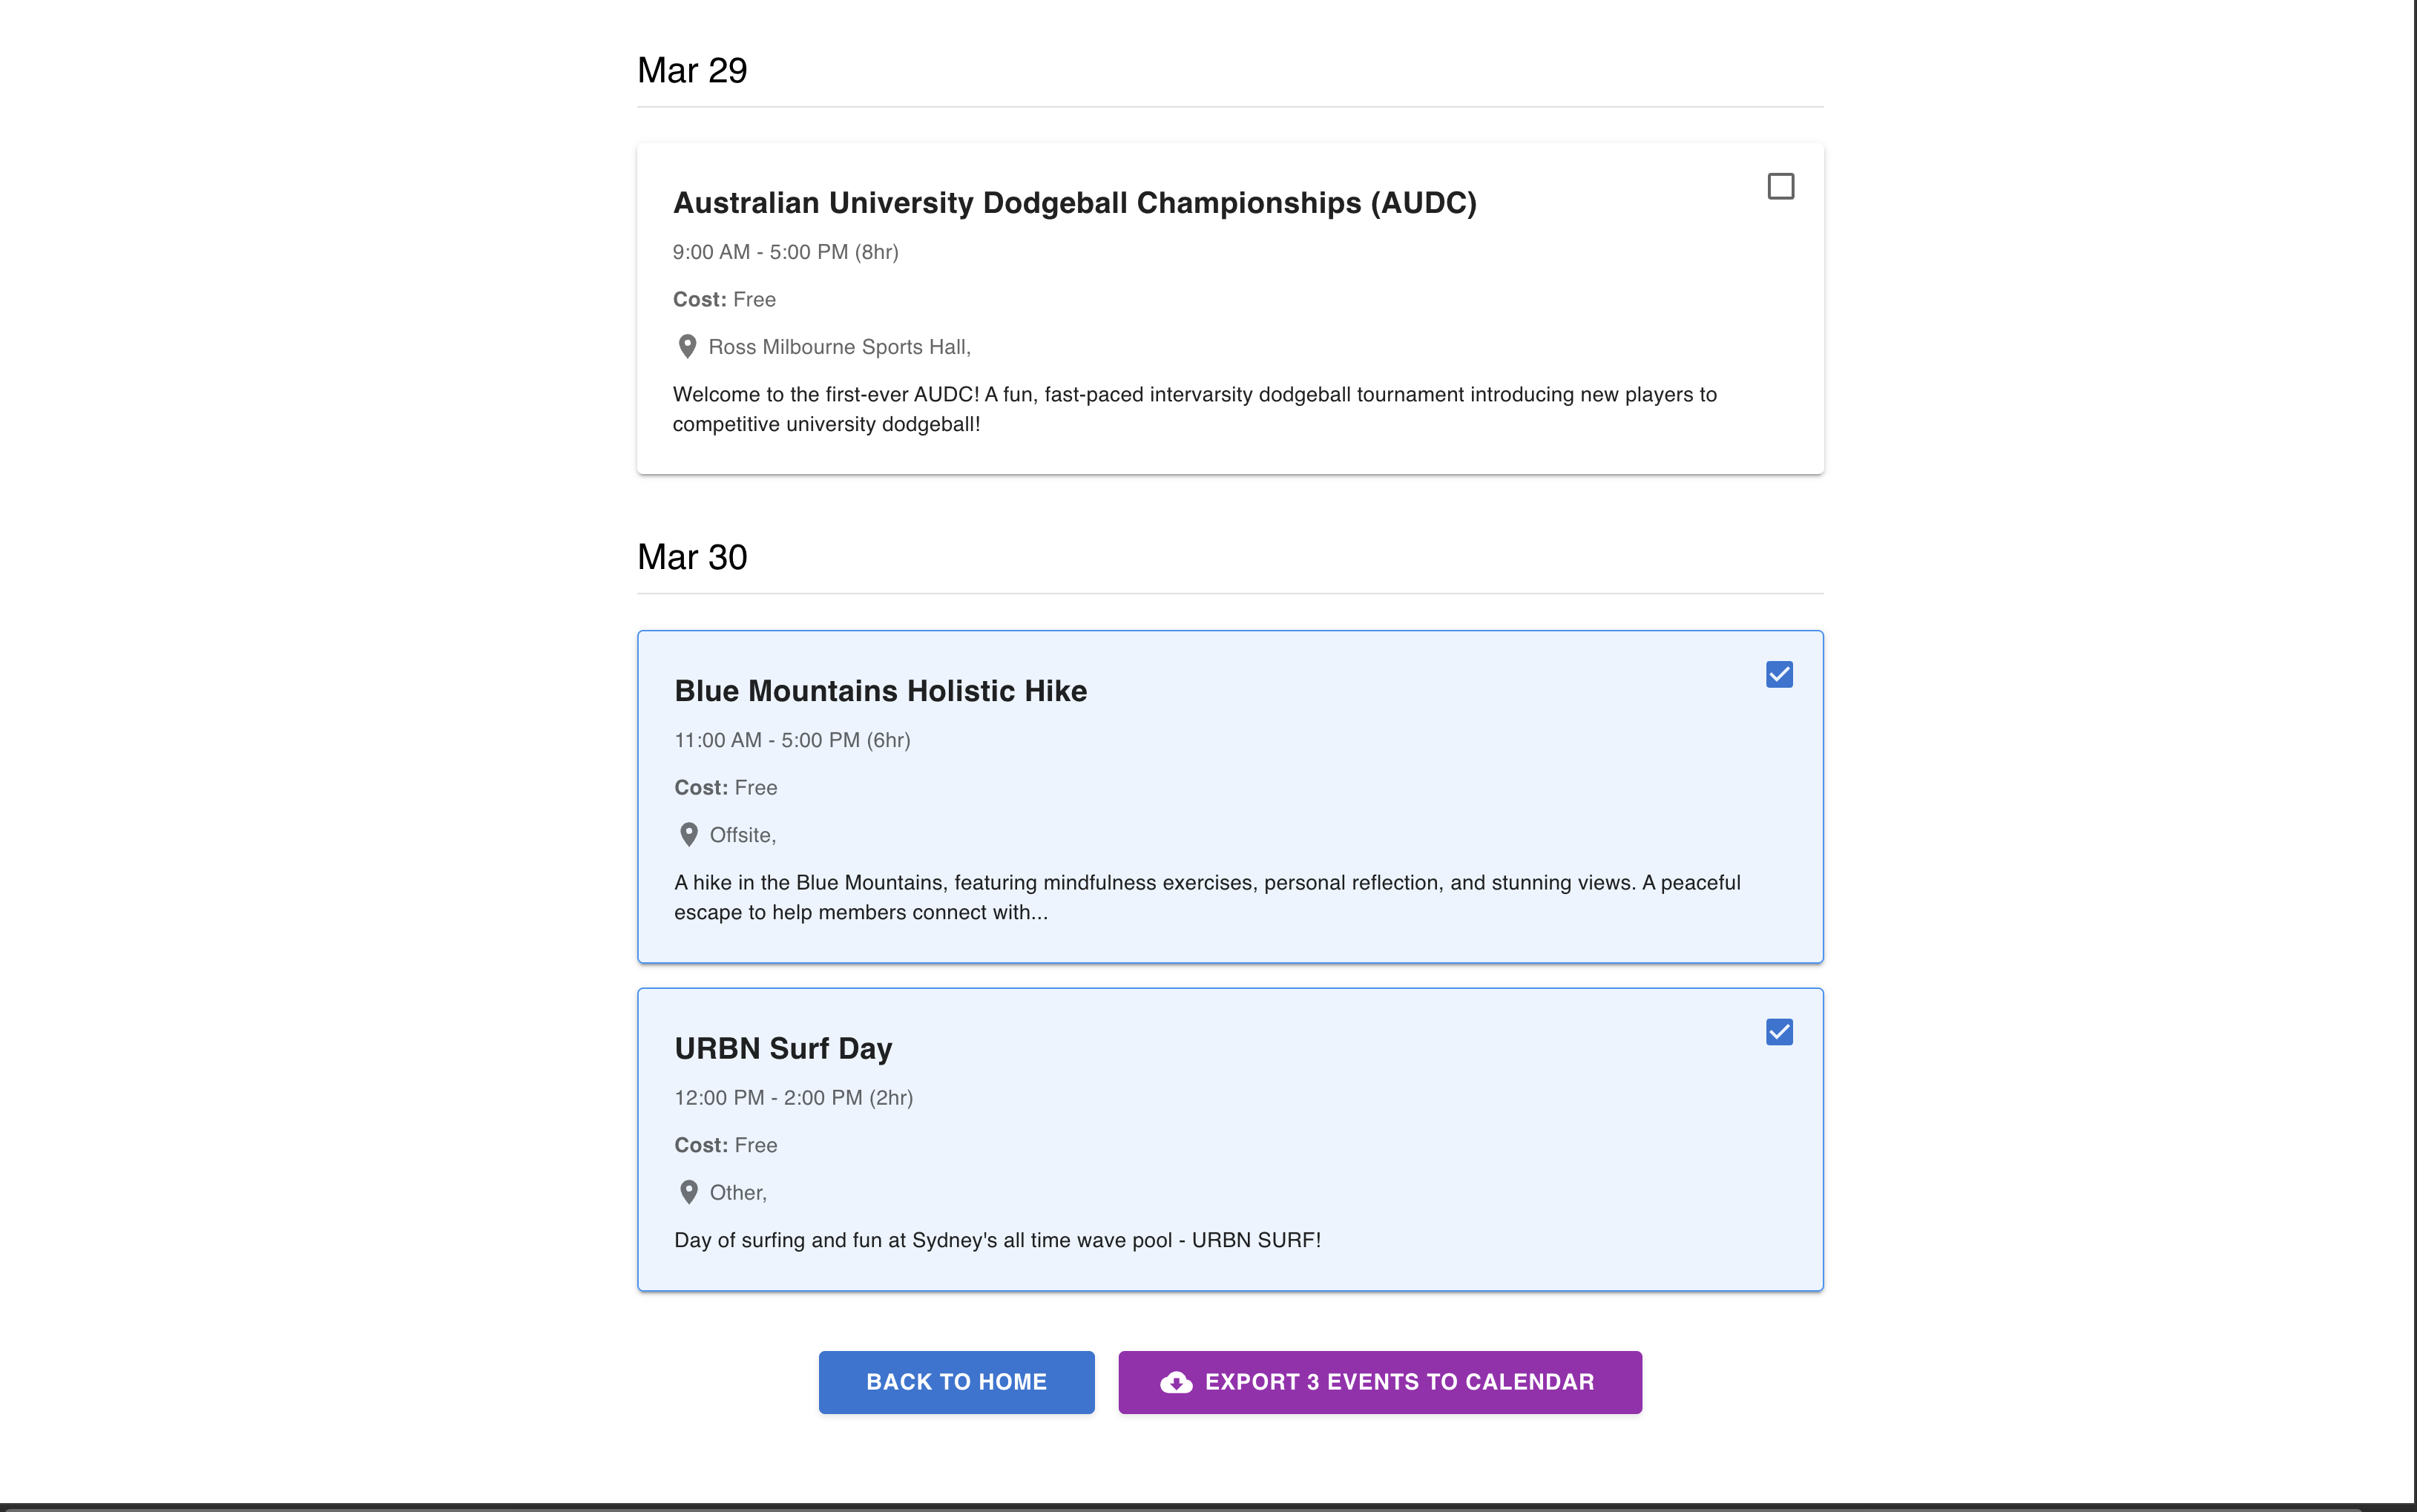Click the cloud download icon on export button
This screenshot has width=2417, height=1512.
click(1176, 1382)
